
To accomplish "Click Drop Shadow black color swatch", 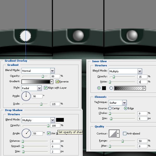I will point(60,120).
